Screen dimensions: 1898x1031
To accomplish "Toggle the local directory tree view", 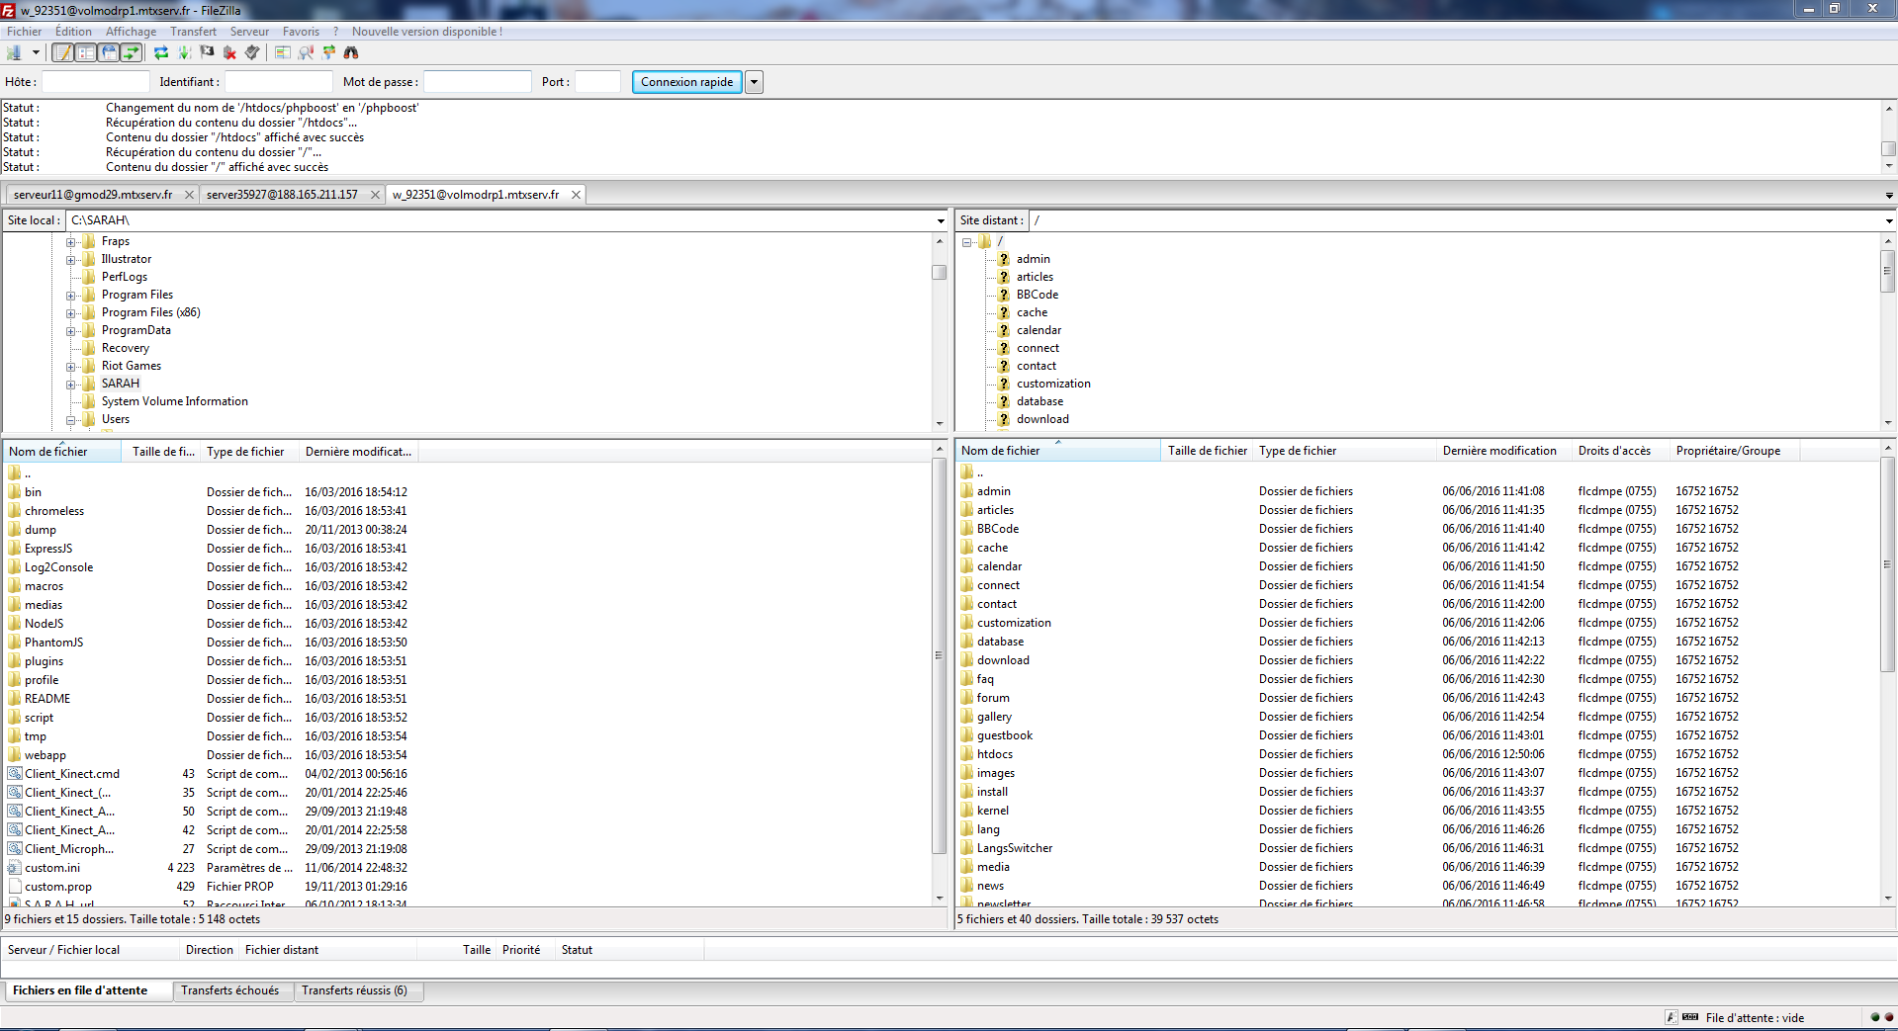I will [86, 52].
